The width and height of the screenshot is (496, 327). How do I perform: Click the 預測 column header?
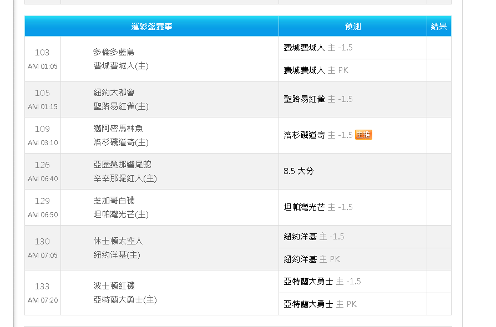[352, 26]
